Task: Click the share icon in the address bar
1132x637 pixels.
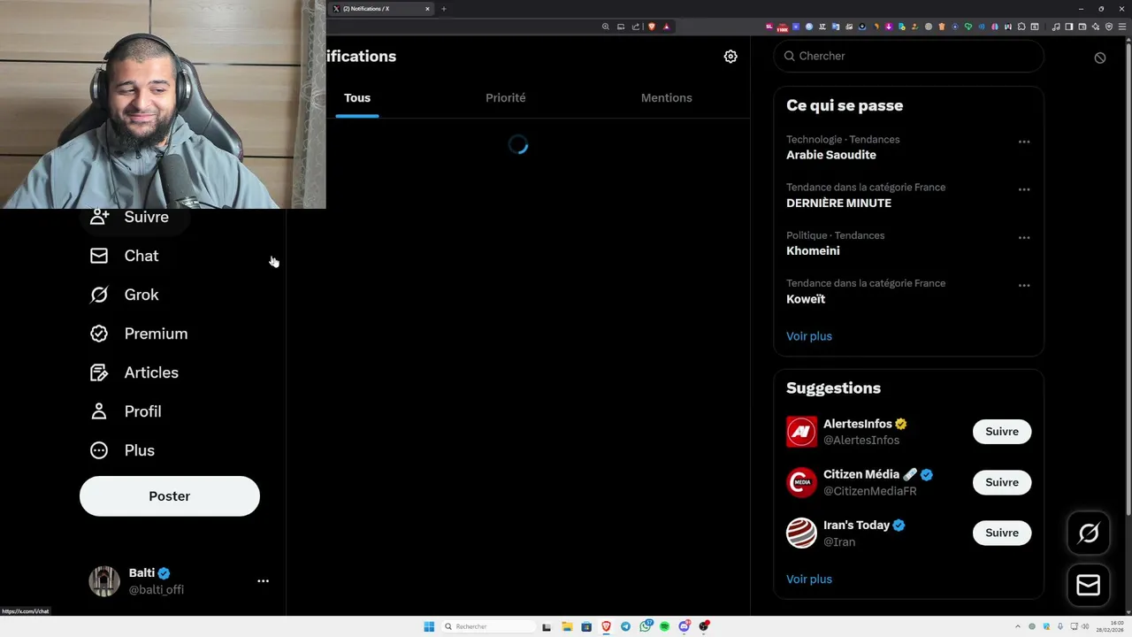Action: click(636, 27)
